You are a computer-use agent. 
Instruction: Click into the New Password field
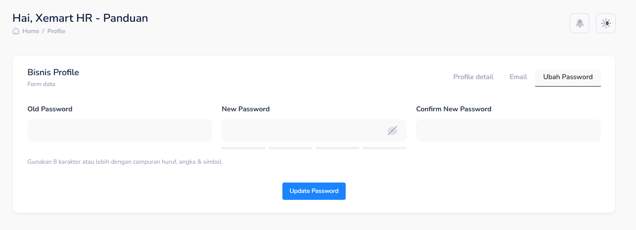(303, 131)
